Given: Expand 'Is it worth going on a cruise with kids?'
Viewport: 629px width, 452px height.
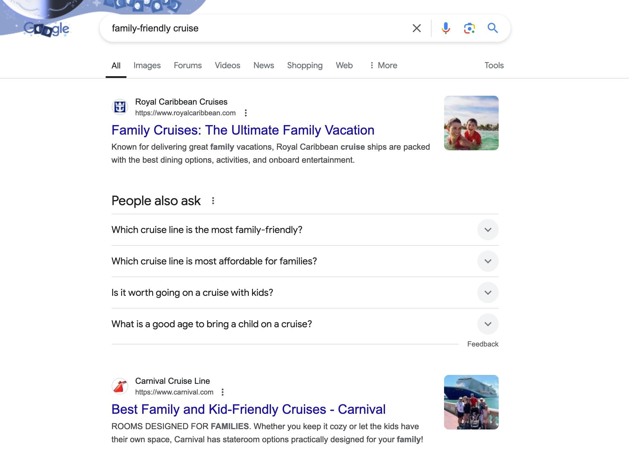Looking at the screenshot, I should [x=487, y=293].
